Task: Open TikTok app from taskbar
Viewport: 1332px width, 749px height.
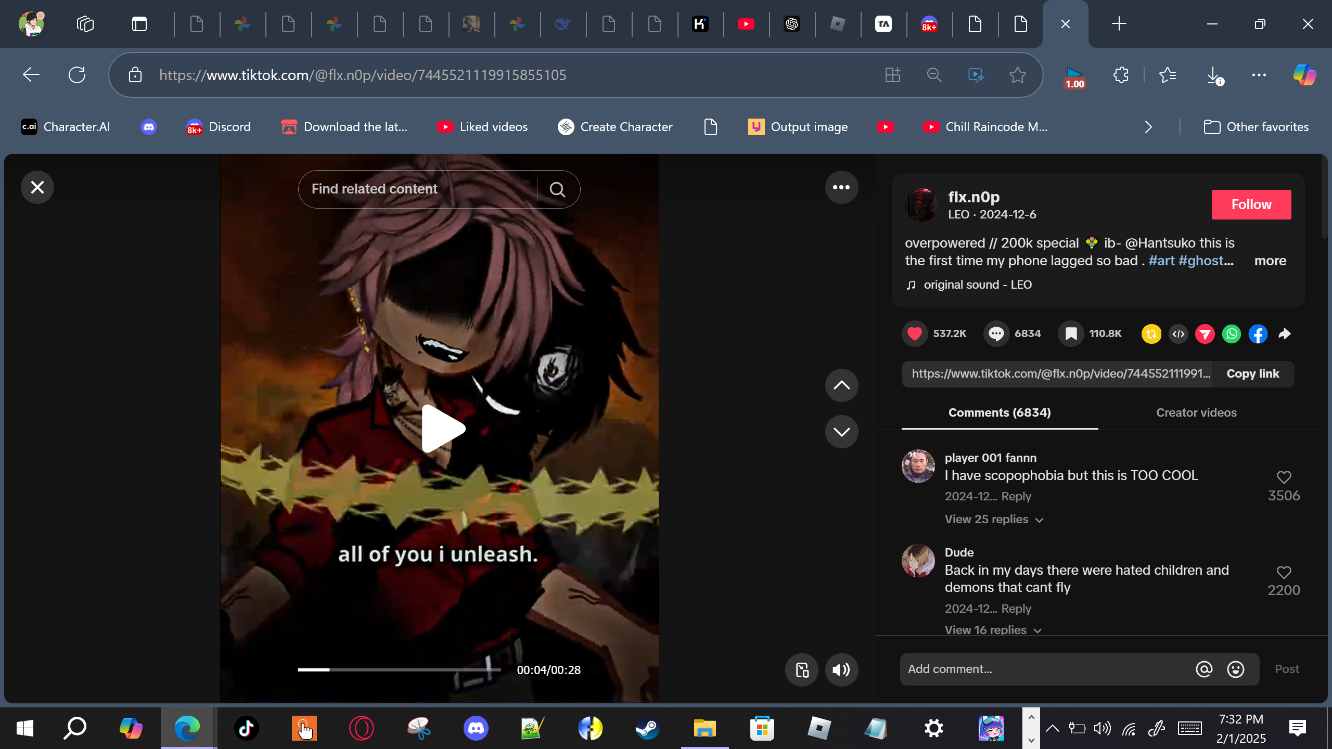Action: (x=246, y=728)
